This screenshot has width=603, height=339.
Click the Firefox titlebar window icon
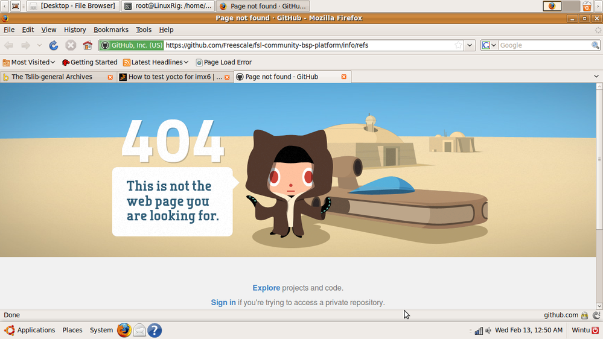(5, 18)
